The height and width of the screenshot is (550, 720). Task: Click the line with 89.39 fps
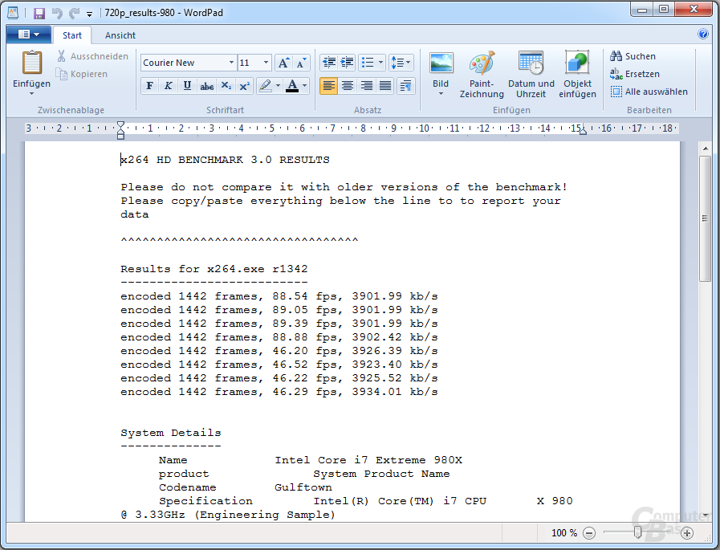click(x=279, y=324)
